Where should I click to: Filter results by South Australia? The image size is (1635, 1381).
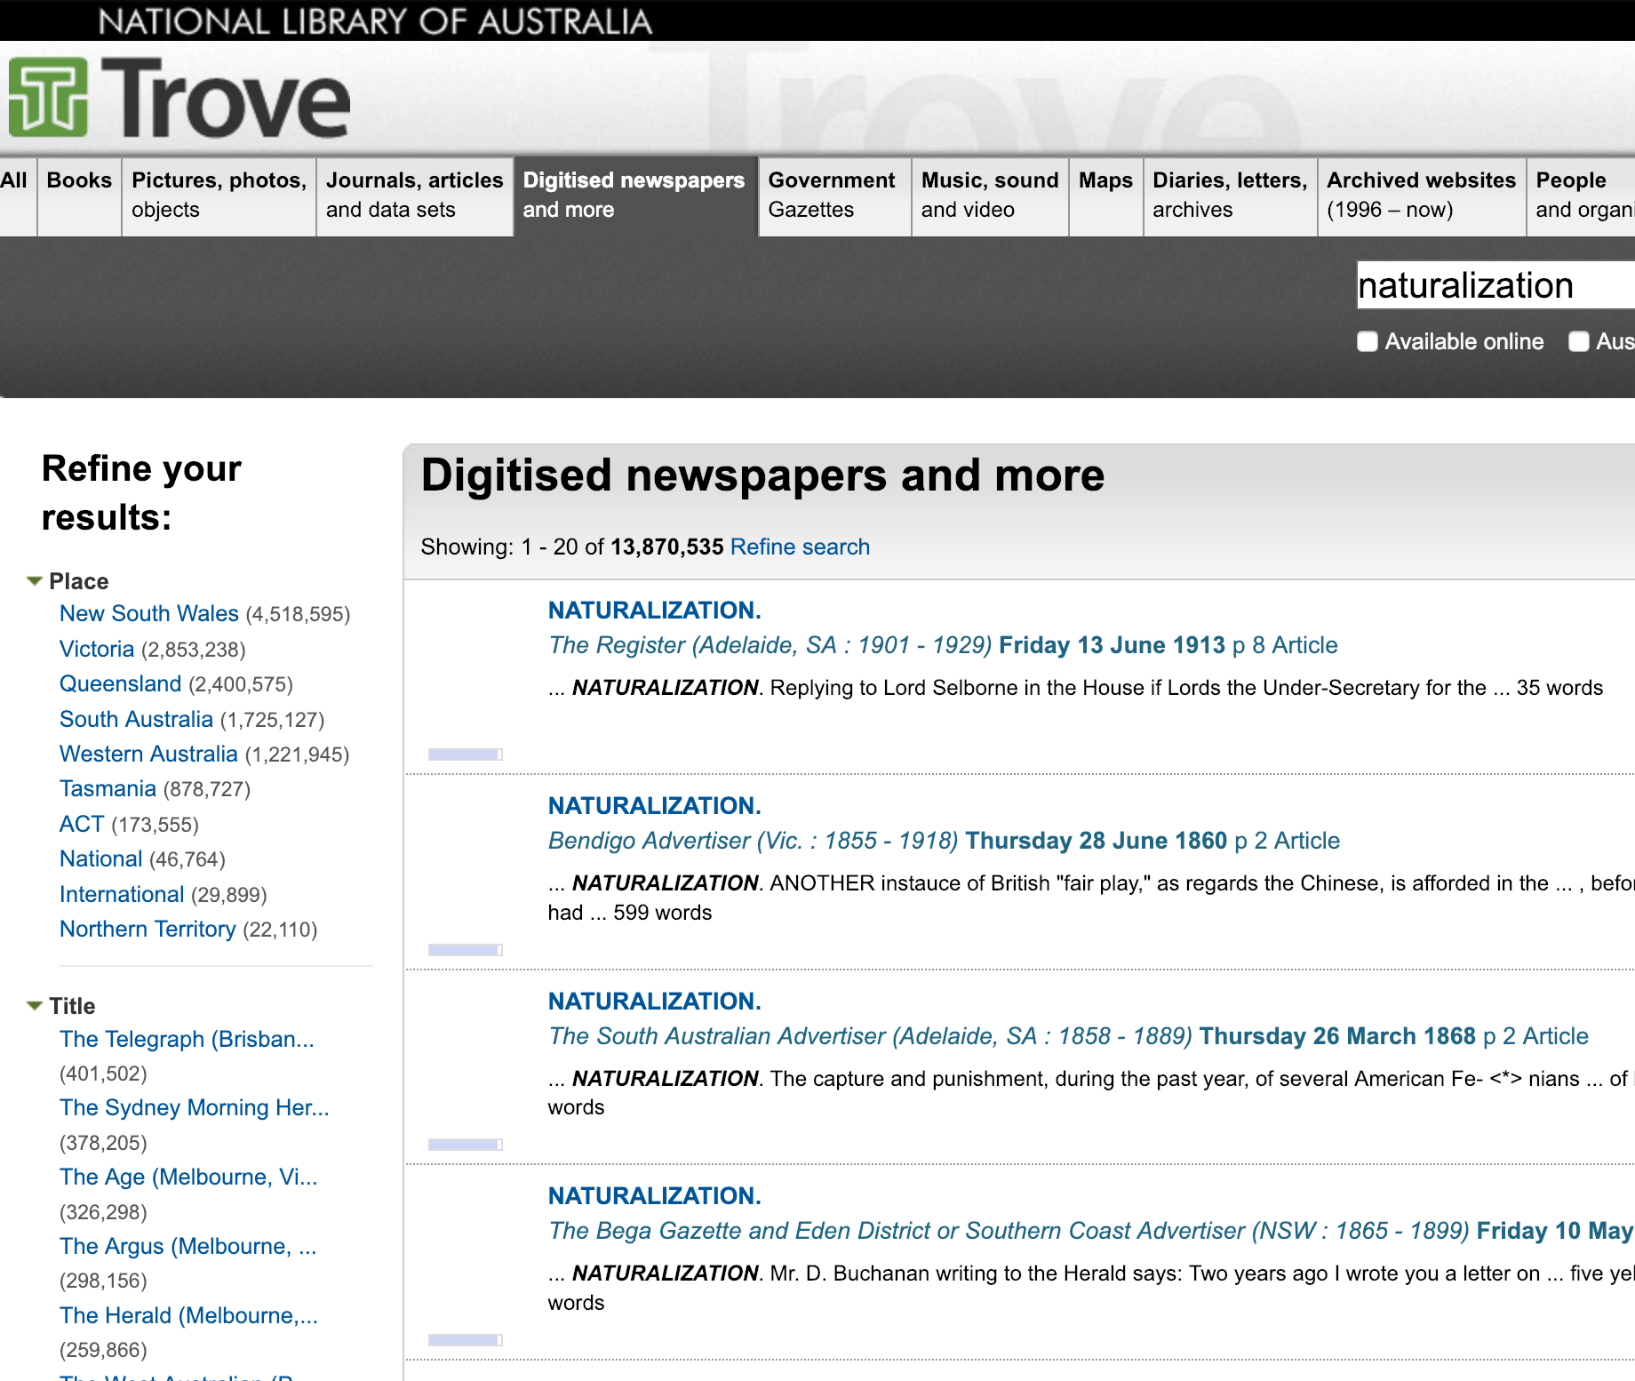click(x=136, y=719)
